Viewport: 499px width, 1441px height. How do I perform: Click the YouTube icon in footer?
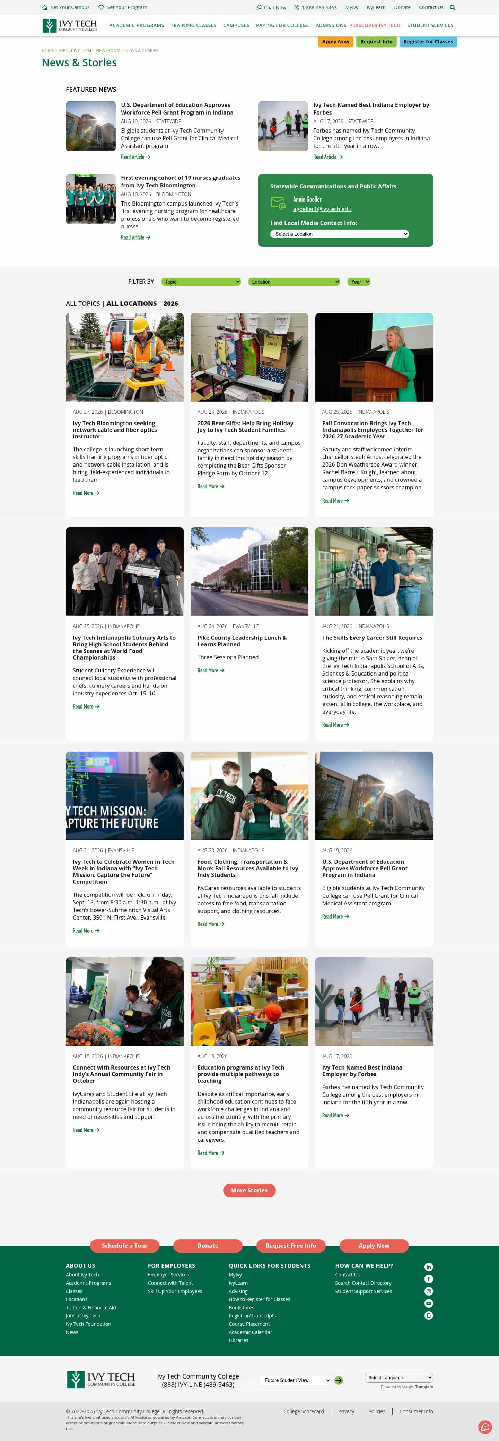click(429, 1304)
